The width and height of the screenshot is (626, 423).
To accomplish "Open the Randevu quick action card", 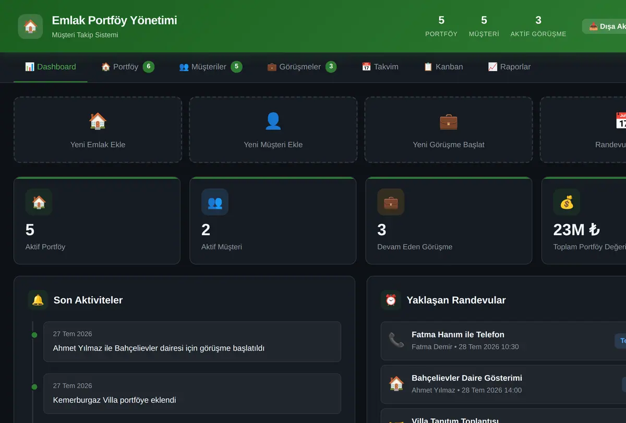I will [583, 129].
